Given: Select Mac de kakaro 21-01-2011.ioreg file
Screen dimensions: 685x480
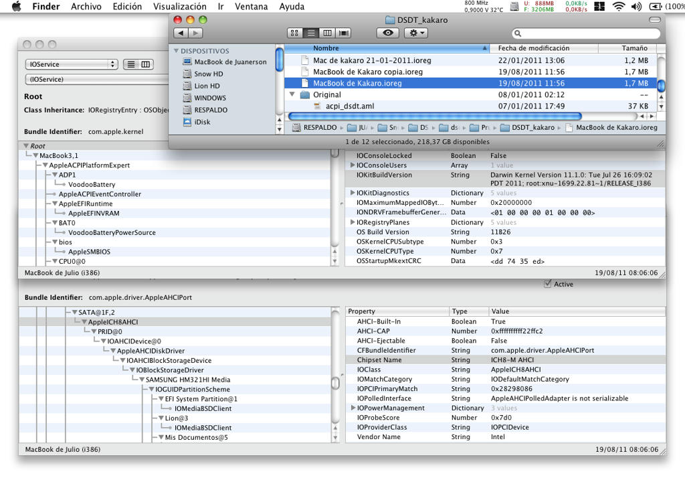Looking at the screenshot, I should (470, 60).
